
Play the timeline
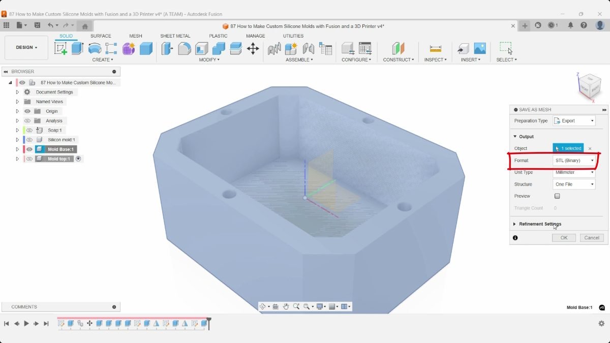[x=26, y=323]
